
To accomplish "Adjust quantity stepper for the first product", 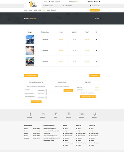I will [x=75, y=40].
